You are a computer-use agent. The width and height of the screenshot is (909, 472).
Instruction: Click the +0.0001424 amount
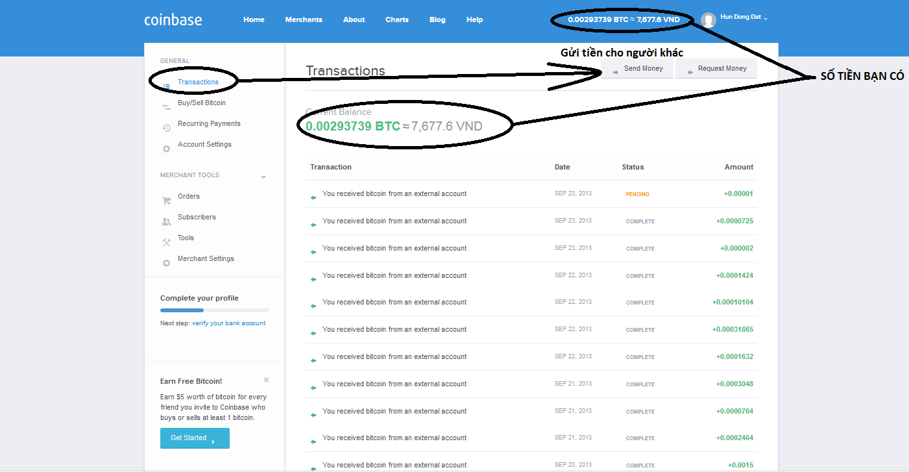[x=734, y=275]
